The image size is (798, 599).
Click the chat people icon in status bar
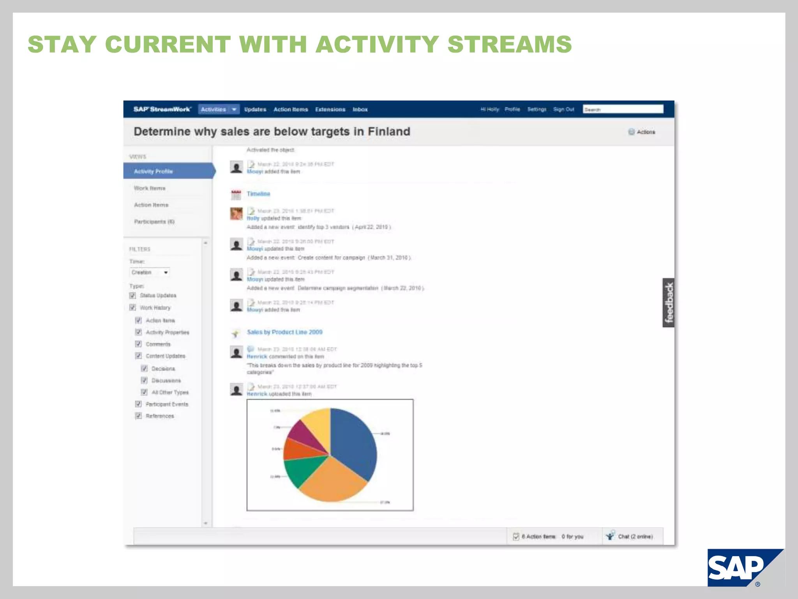[610, 535]
